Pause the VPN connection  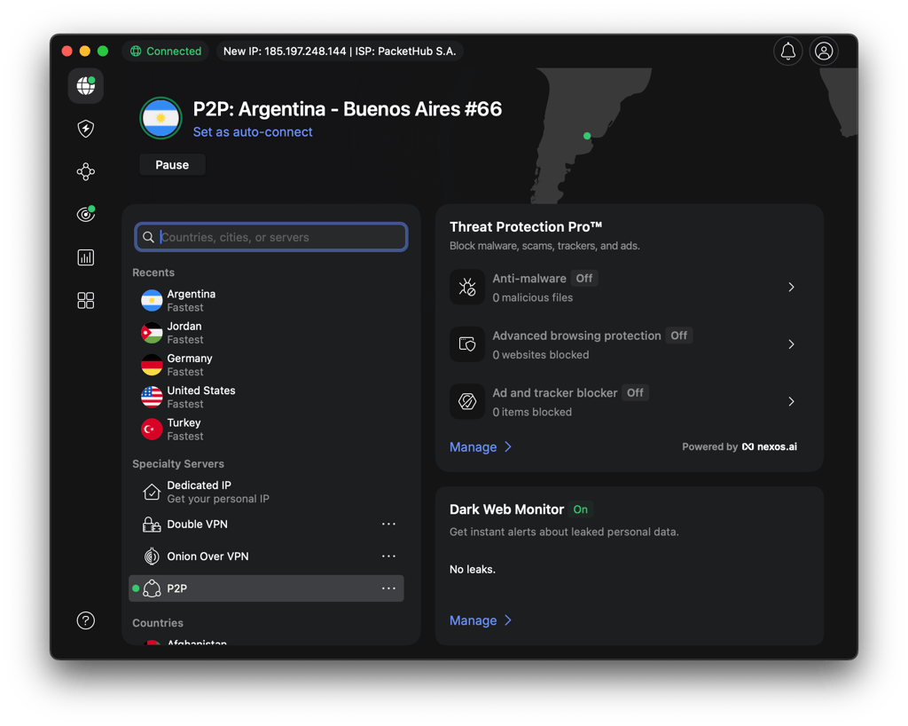click(x=172, y=164)
